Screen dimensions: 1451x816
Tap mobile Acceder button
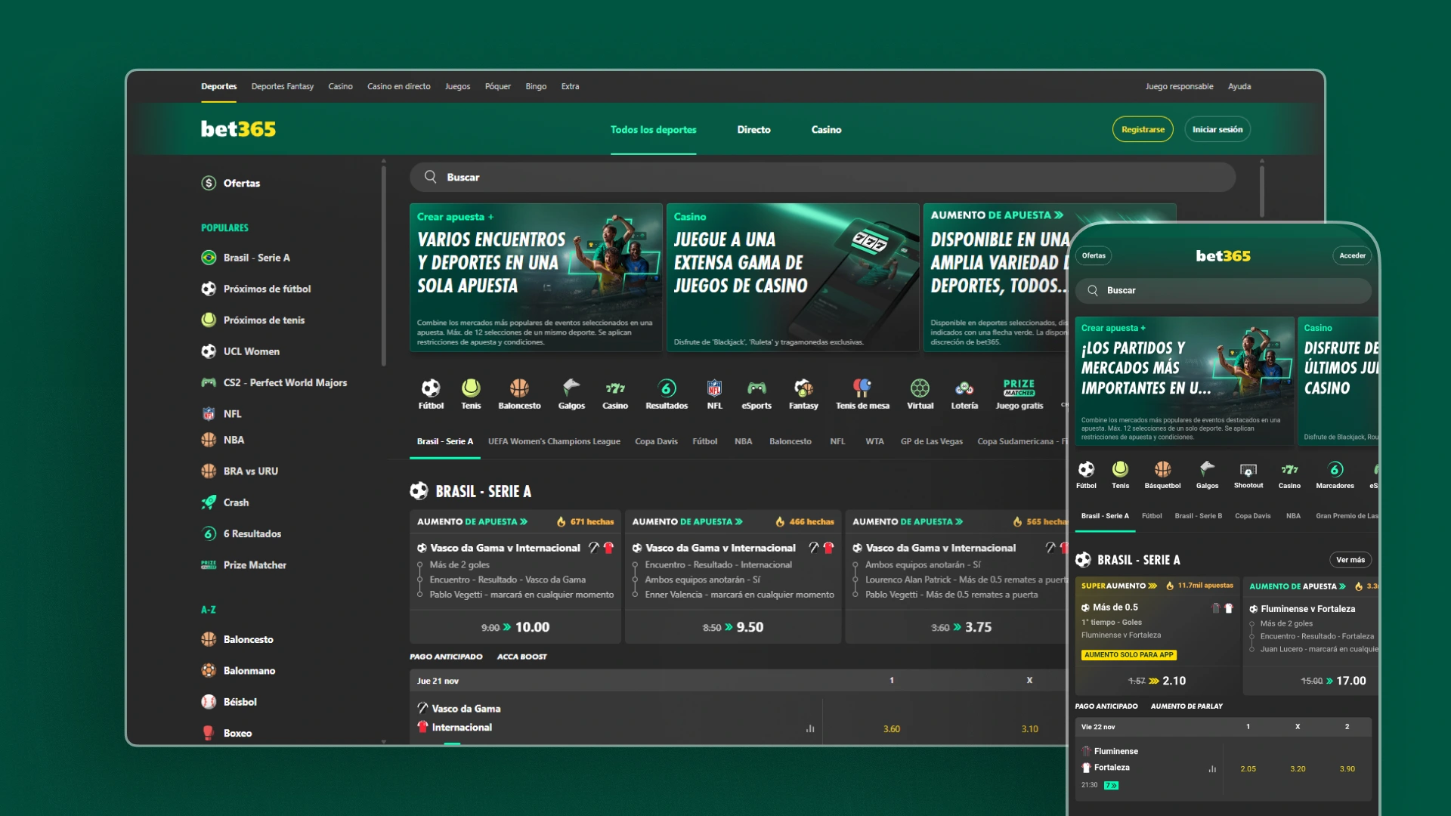click(x=1352, y=255)
